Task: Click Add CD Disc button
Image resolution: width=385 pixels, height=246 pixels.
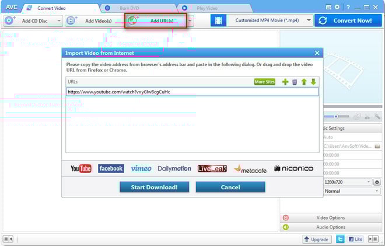Action: point(30,21)
